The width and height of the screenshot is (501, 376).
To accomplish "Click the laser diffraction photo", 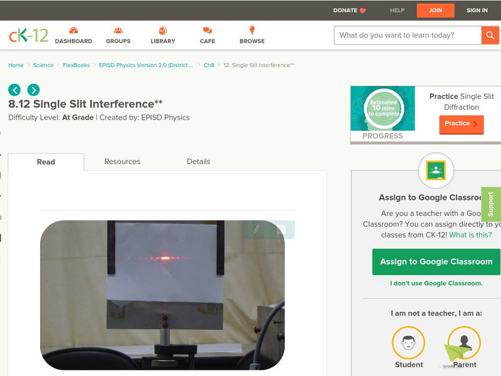I will coord(162,295).
